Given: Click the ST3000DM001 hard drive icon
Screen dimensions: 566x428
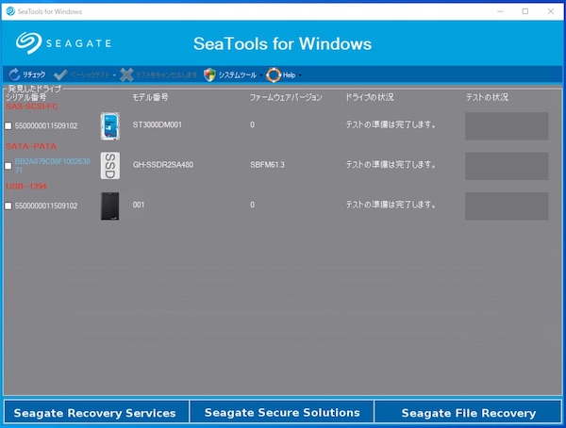Looking at the screenshot, I should [110, 126].
